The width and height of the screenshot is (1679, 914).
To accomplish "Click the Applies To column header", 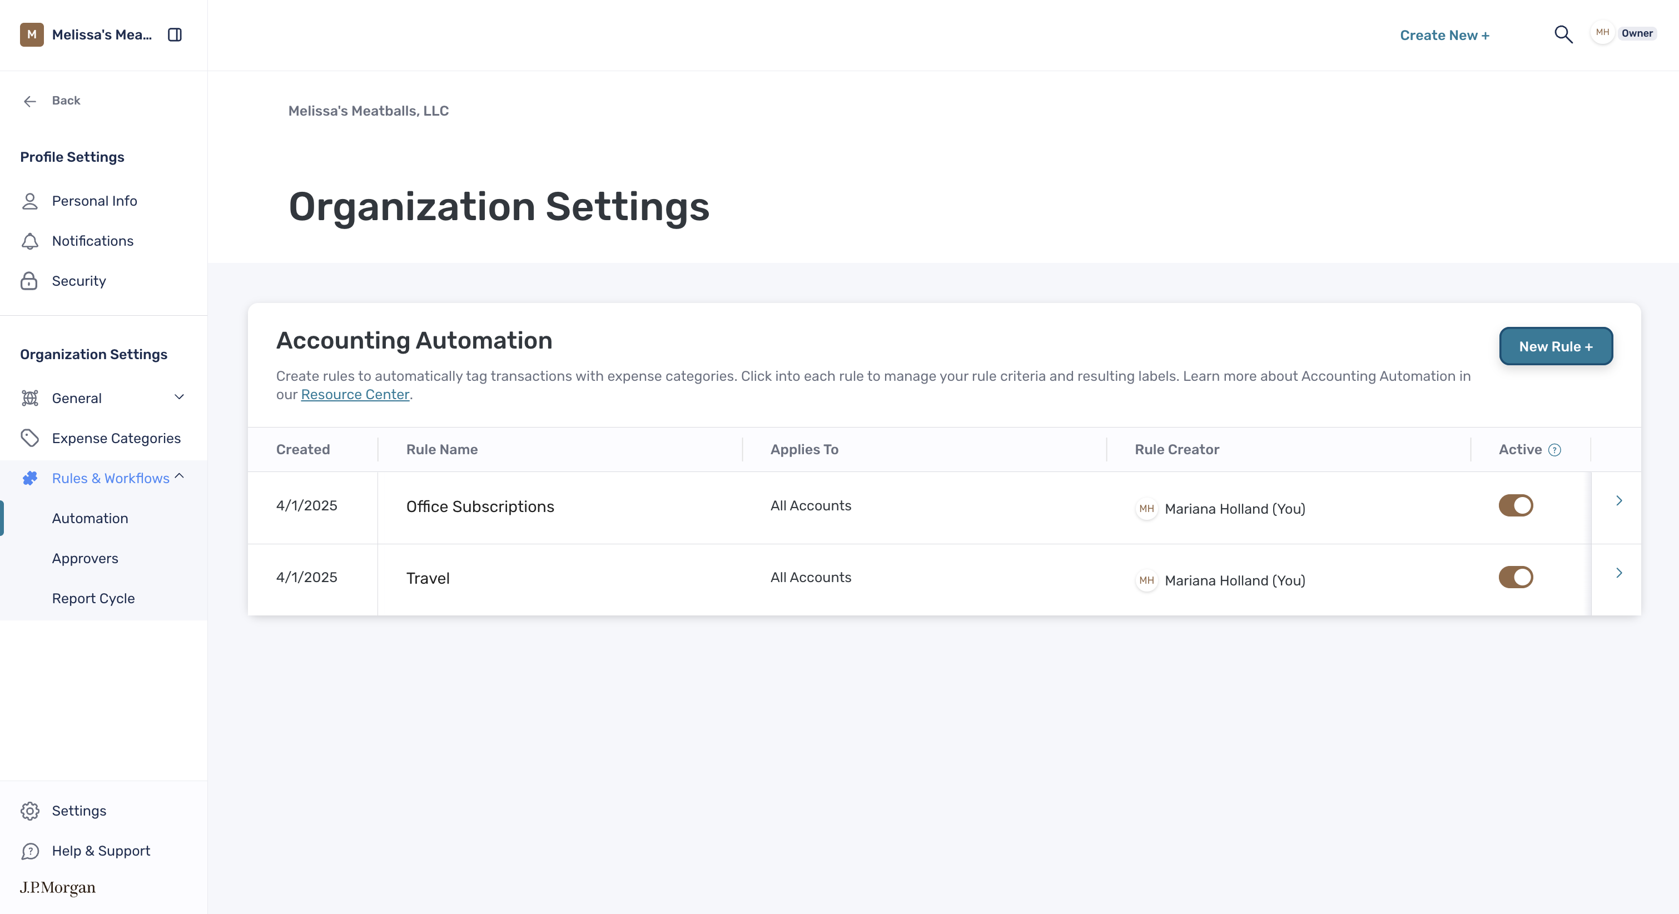I will (x=804, y=449).
